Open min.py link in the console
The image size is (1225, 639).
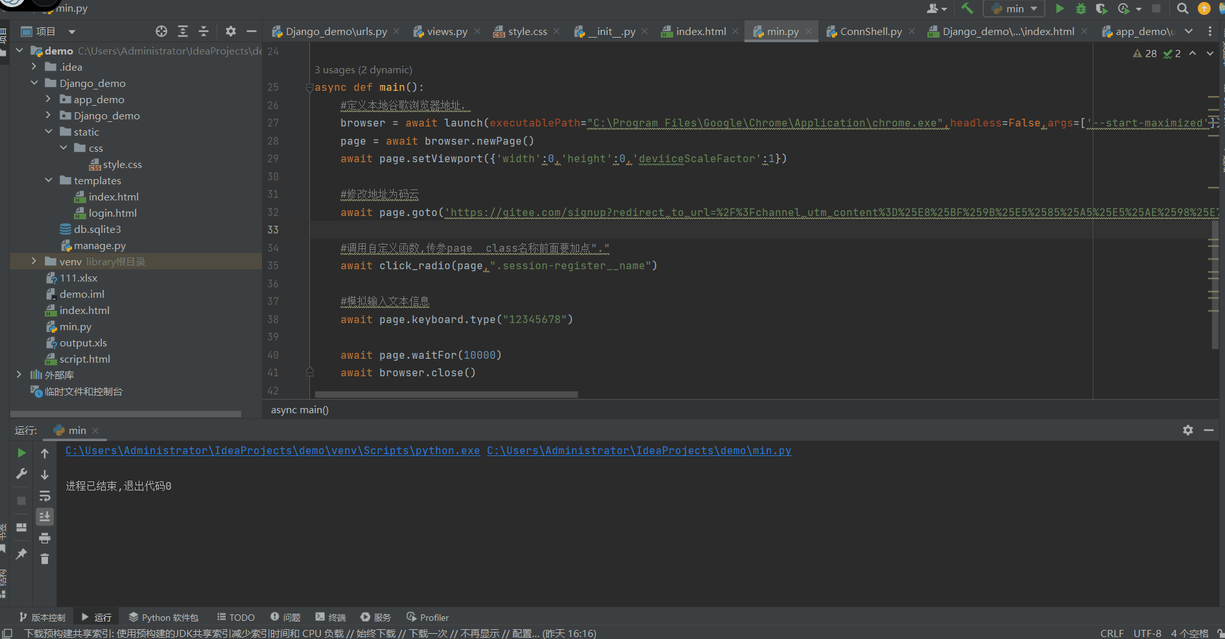pyautogui.click(x=639, y=450)
